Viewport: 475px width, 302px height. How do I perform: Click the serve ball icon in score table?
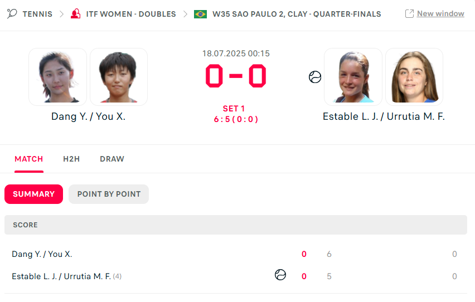(x=280, y=275)
